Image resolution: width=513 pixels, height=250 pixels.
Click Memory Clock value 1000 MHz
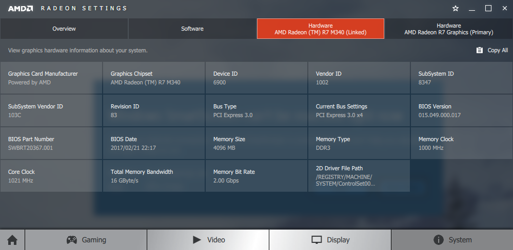click(x=431, y=148)
